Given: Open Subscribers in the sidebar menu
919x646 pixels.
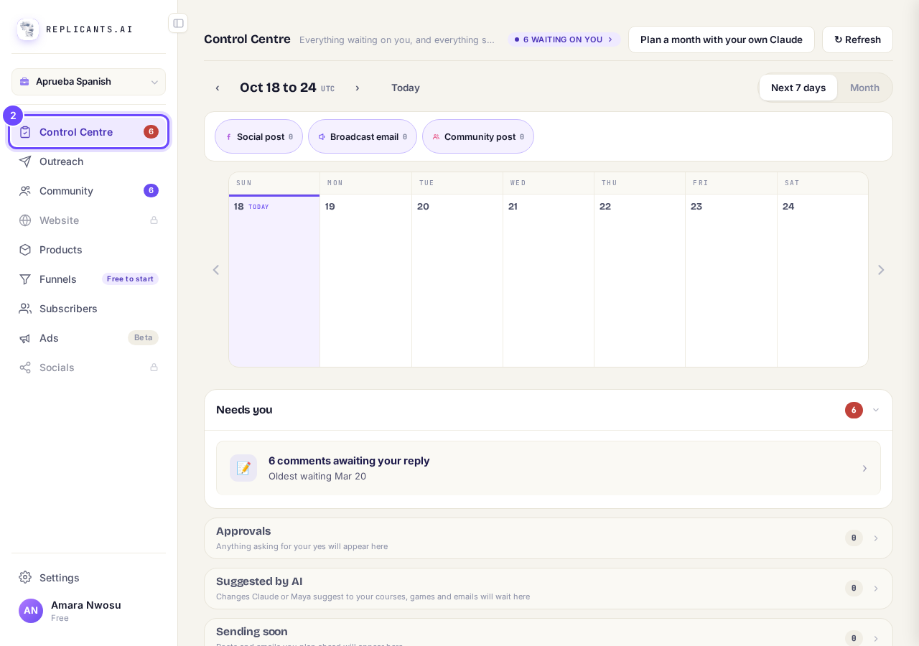Looking at the screenshot, I should (88, 309).
